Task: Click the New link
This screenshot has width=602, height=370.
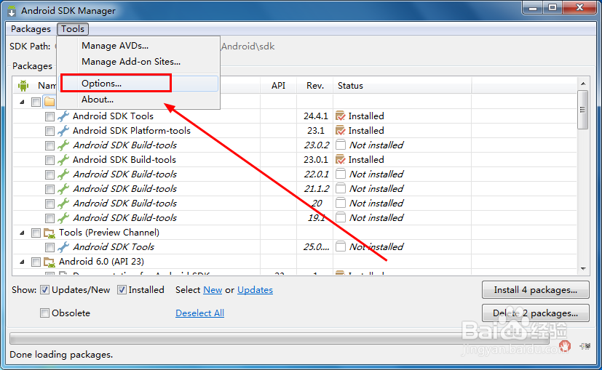Action: point(213,290)
